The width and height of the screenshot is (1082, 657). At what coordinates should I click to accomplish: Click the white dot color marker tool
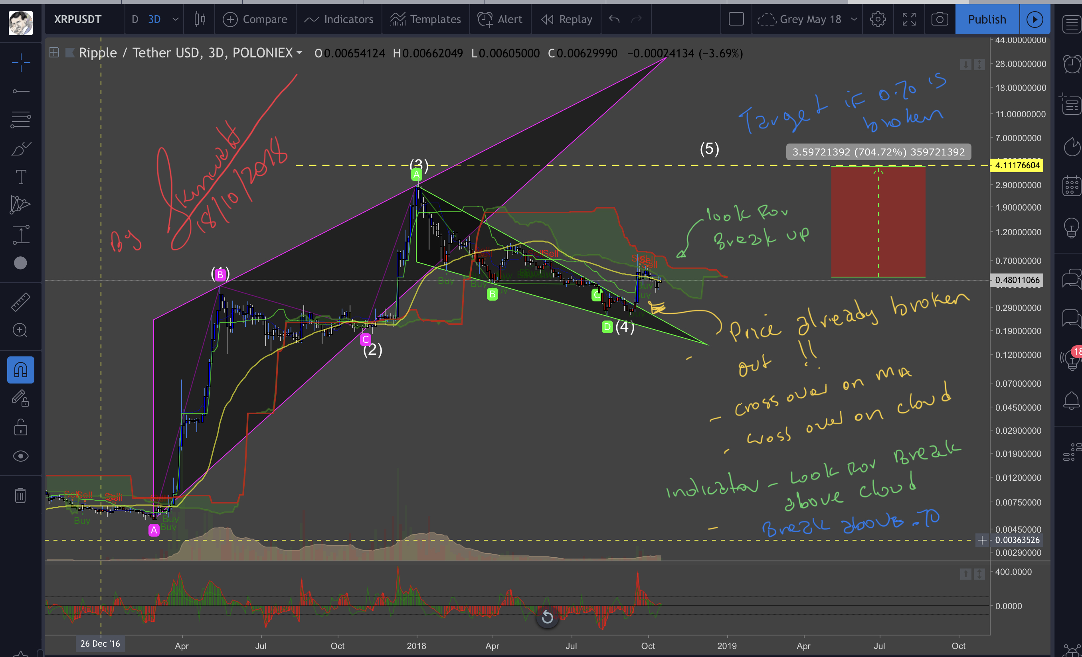pos(21,263)
